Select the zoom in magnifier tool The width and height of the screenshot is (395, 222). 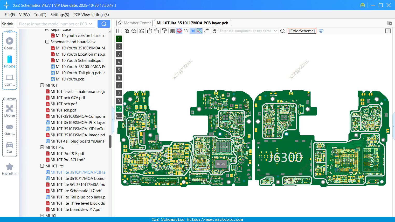127,31
